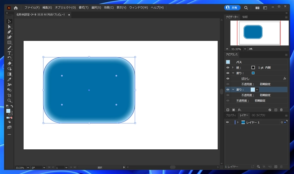Select the Eyedropper tool
294x174 pixels.
click(9, 79)
